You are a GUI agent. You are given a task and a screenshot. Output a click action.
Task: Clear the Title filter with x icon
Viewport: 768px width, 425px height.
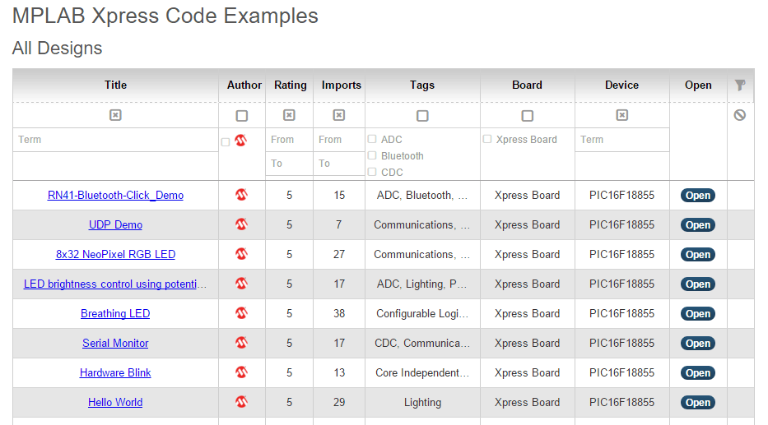pos(115,115)
